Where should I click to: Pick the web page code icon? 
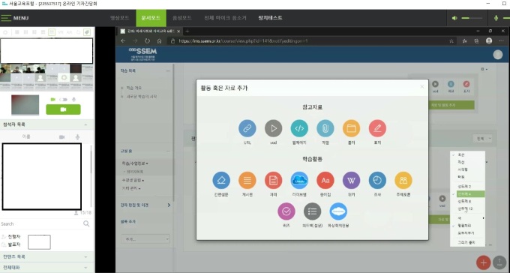[x=299, y=128]
